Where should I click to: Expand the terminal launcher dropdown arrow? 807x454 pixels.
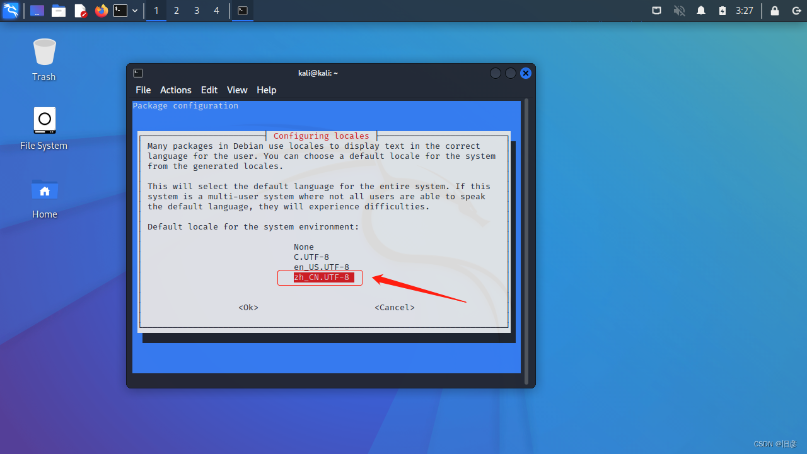click(135, 11)
